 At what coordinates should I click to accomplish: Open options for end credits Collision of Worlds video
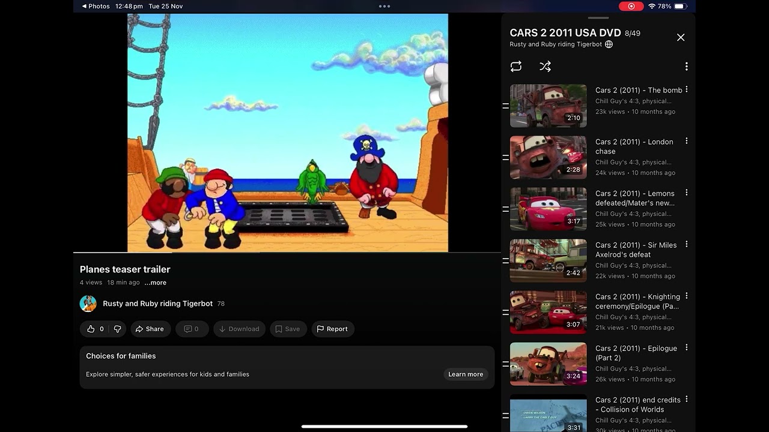(686, 399)
